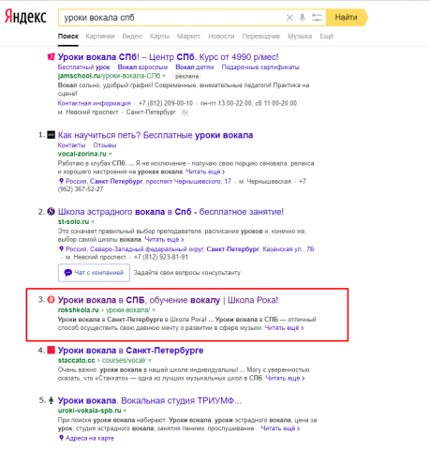The height and width of the screenshot is (450, 430).
Task: Open Контактная информация link in ad
Action: [94, 103]
